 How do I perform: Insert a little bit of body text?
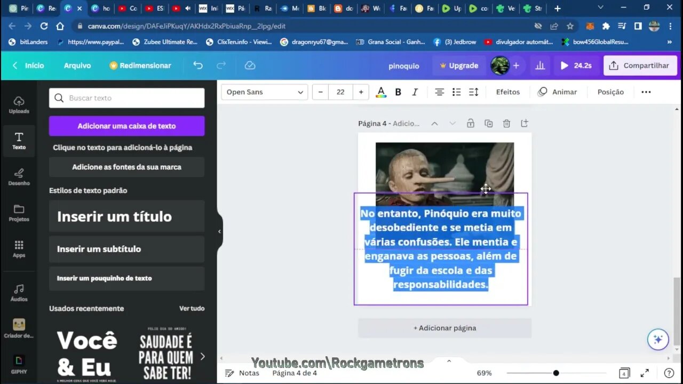click(126, 278)
